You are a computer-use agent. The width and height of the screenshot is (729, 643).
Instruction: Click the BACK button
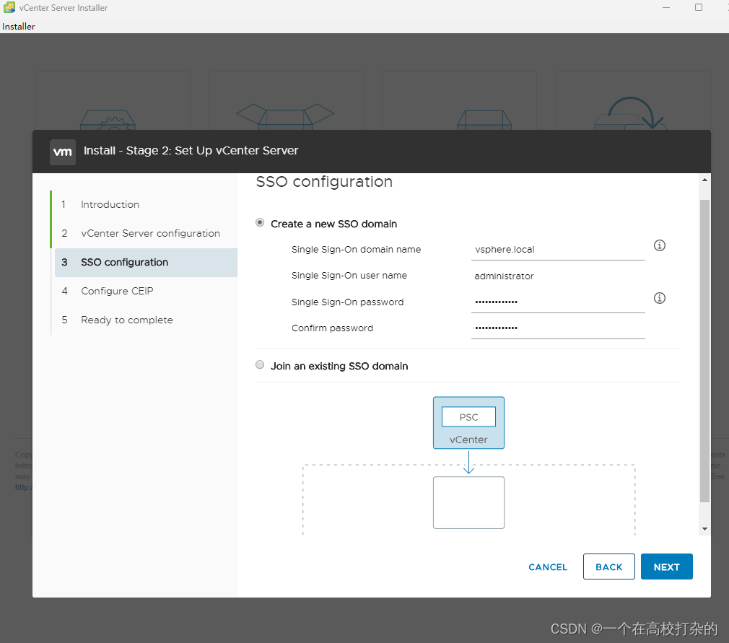point(609,567)
